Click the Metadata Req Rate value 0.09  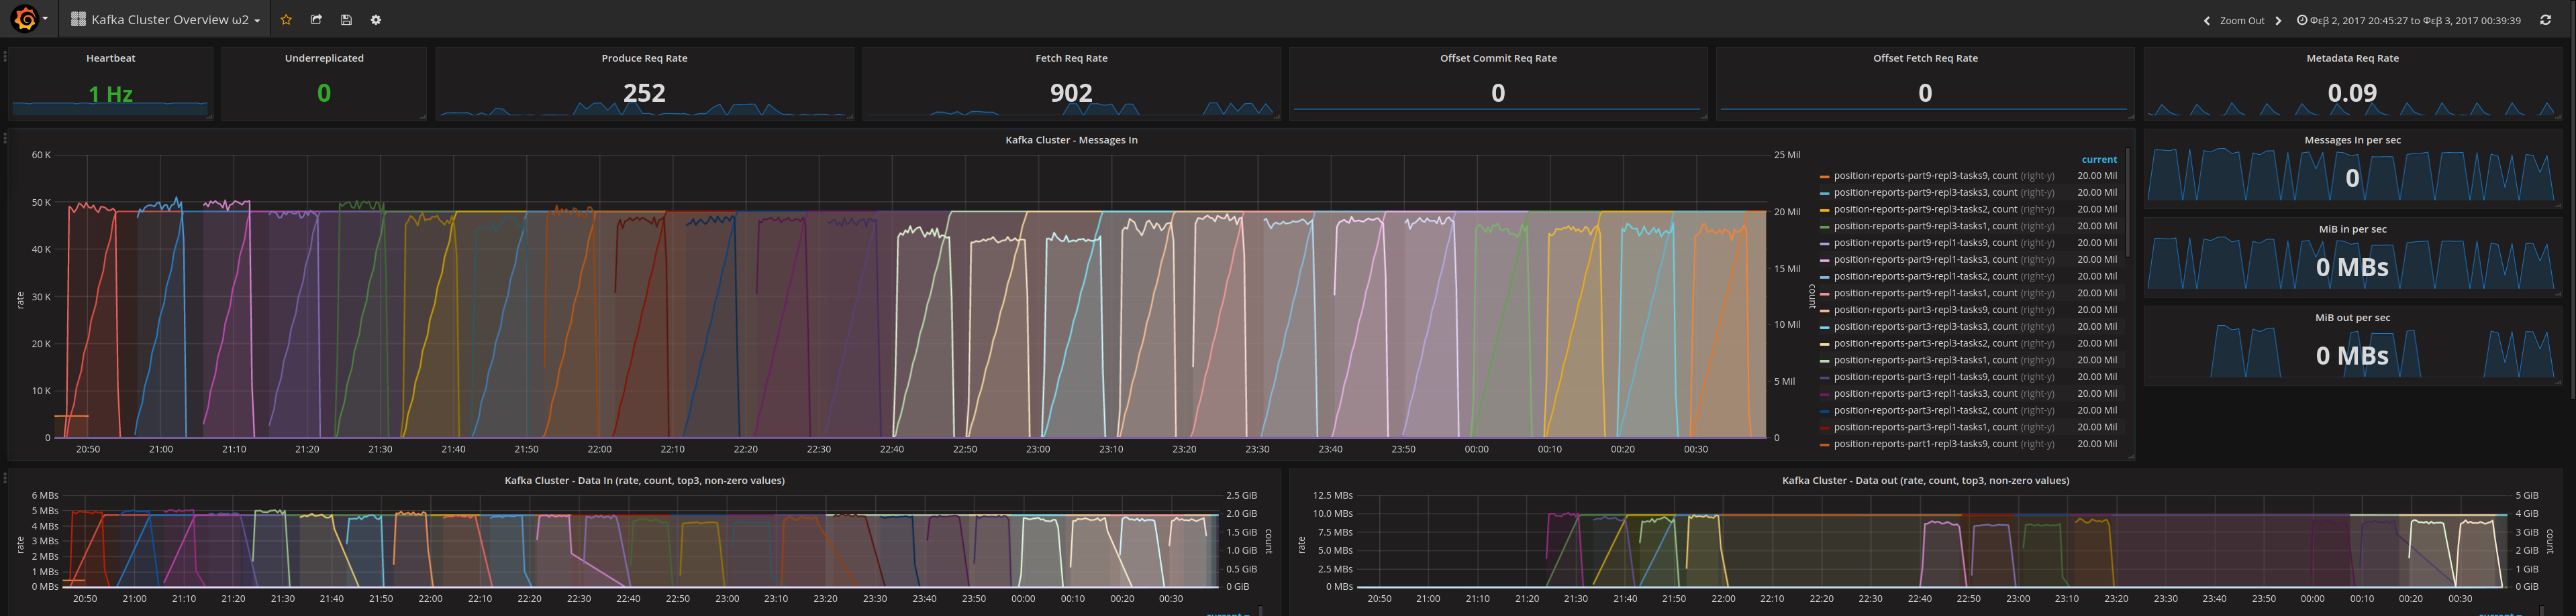tap(2352, 93)
